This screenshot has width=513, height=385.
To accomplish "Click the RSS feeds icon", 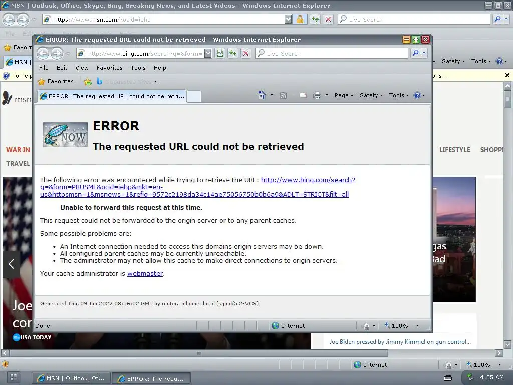I will 283,96.
